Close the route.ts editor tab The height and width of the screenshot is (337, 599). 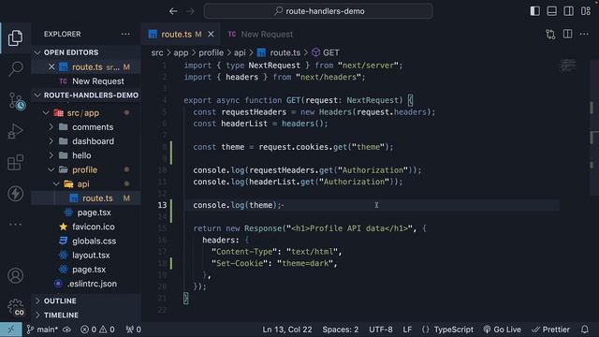click(211, 34)
